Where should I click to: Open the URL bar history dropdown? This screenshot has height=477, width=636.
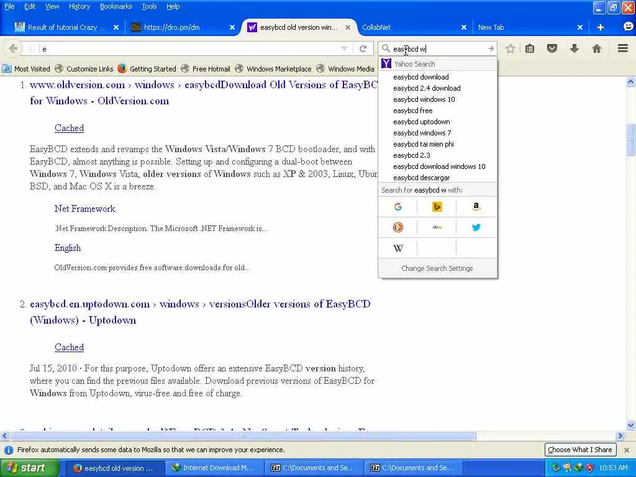click(344, 48)
